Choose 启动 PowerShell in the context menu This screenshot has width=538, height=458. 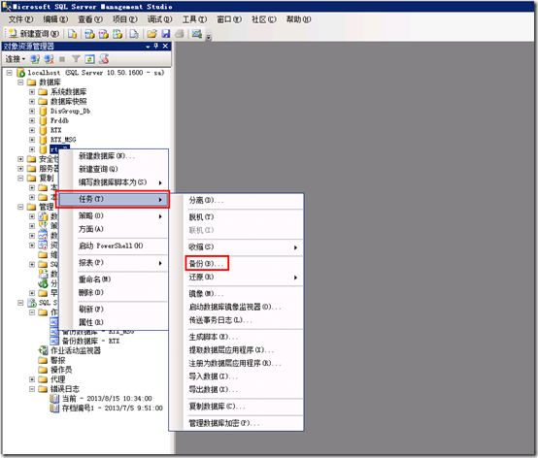pyautogui.click(x=114, y=245)
